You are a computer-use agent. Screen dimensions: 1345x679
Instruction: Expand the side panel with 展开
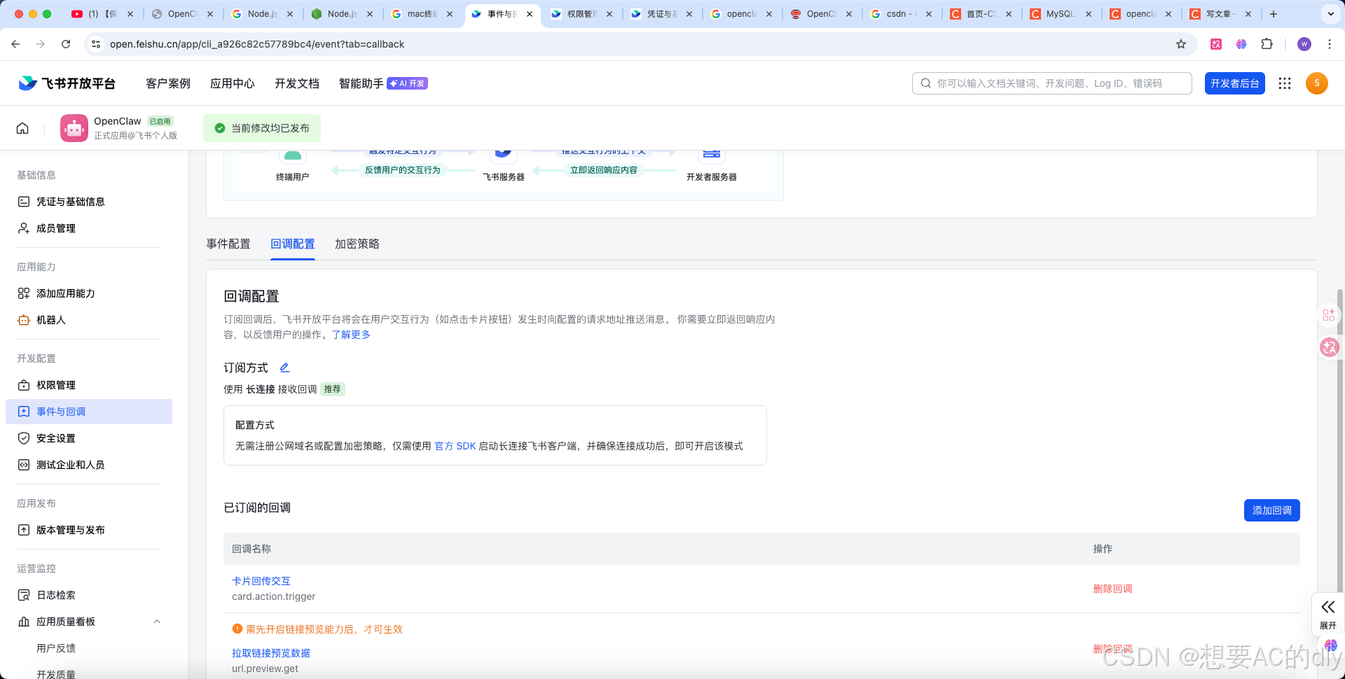click(1328, 614)
